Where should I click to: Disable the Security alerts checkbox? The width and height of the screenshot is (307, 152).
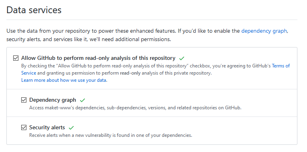point(24,128)
